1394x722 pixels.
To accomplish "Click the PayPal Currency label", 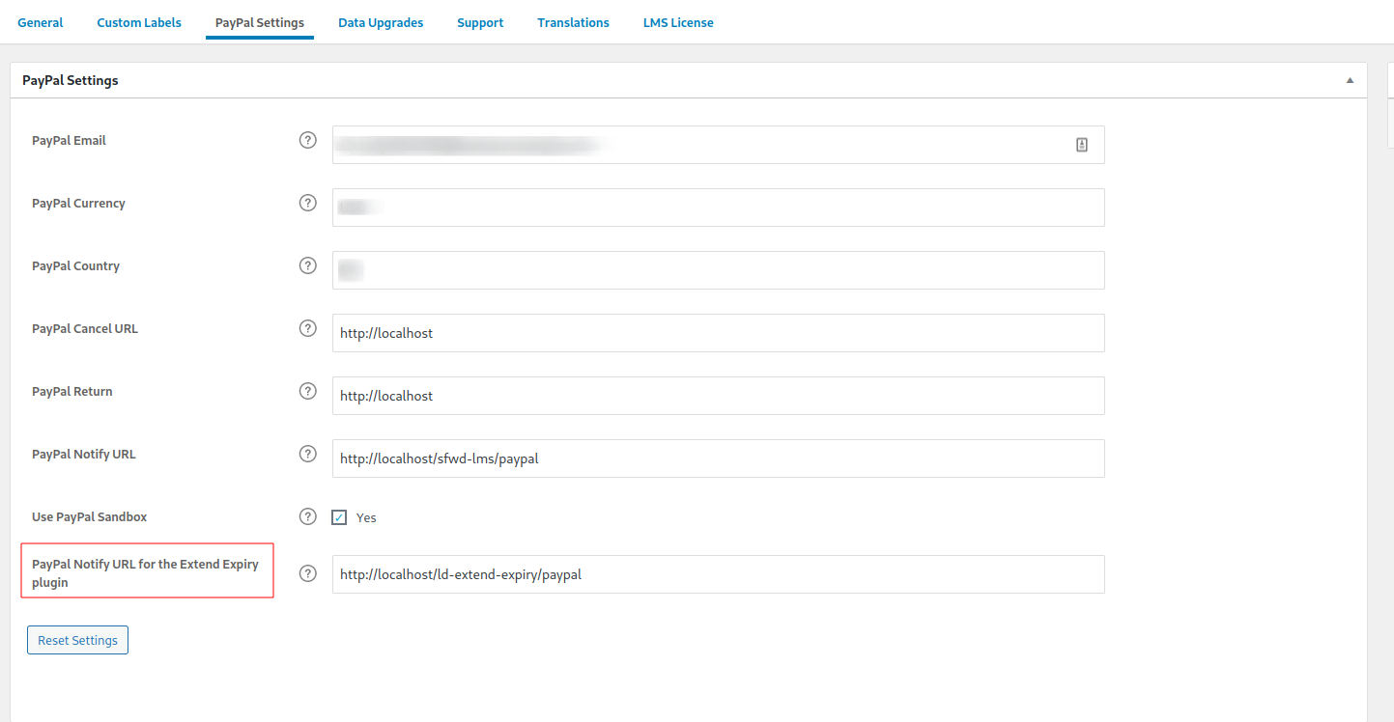I will pos(78,203).
